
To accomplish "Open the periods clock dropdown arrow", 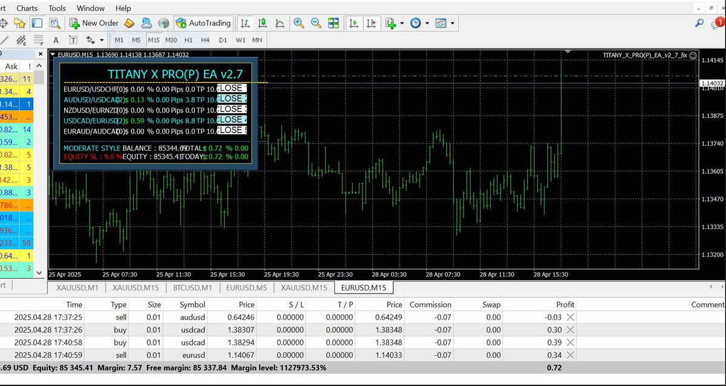I will [427, 24].
